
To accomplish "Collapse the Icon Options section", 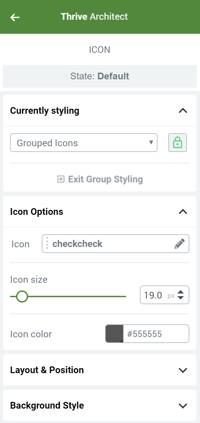I will [183, 212].
